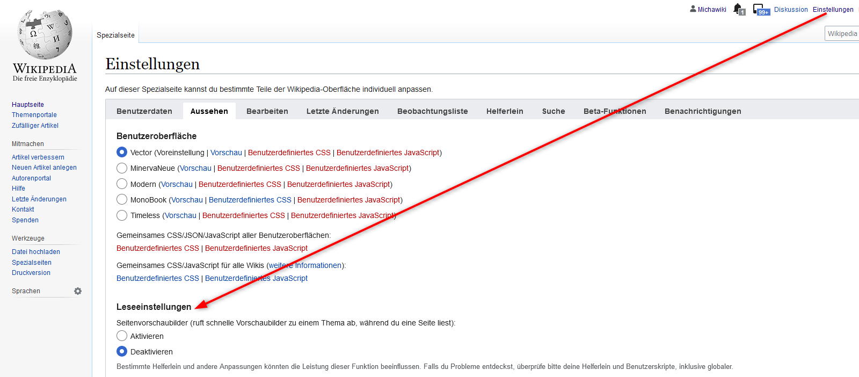Open the Hauptseite sidebar link
The image size is (859, 377).
[x=28, y=105]
